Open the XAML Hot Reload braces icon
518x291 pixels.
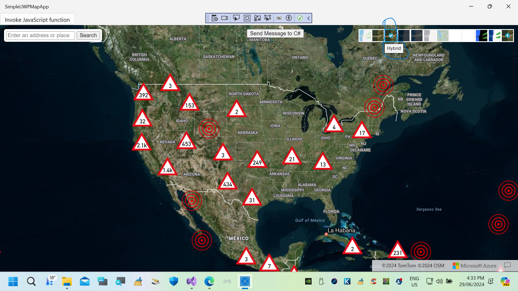coord(279,18)
